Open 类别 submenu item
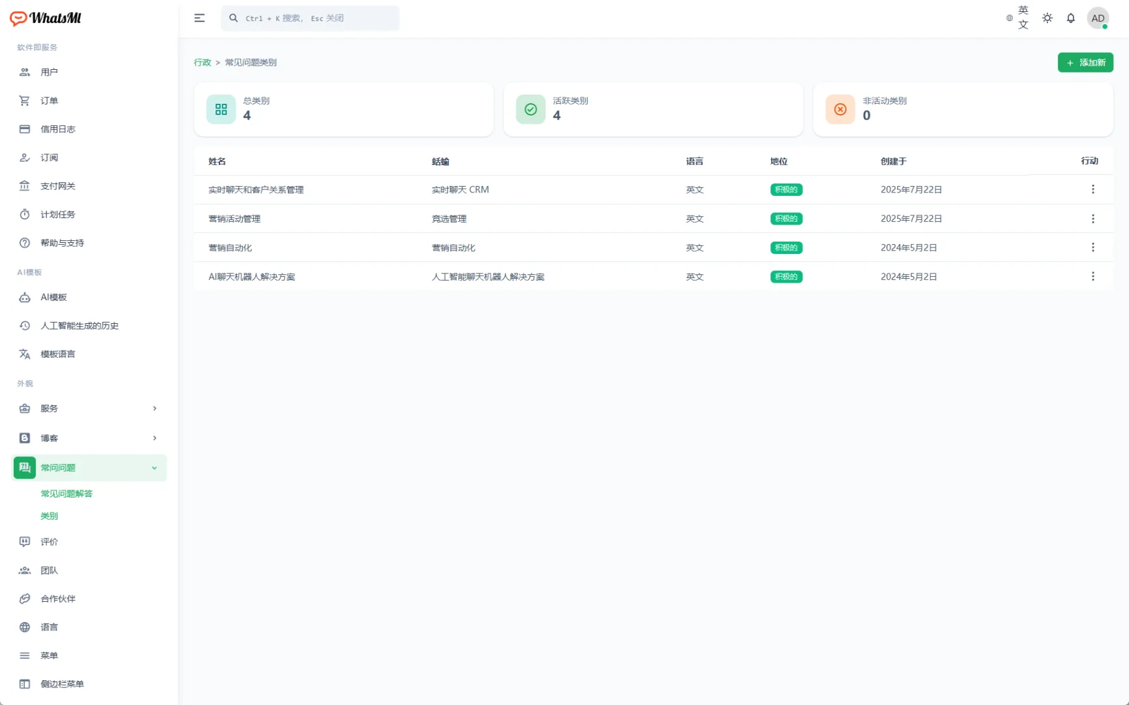 pos(49,516)
